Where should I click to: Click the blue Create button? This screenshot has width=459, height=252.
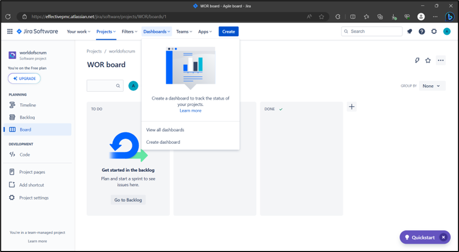228,32
